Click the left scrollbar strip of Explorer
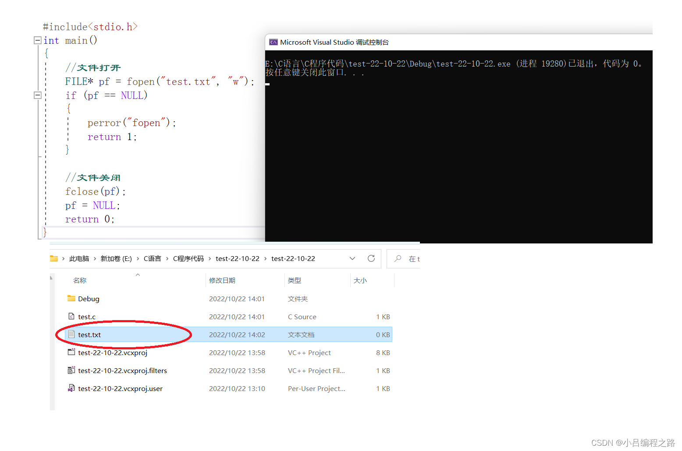This screenshot has height=451, width=682. point(52,342)
